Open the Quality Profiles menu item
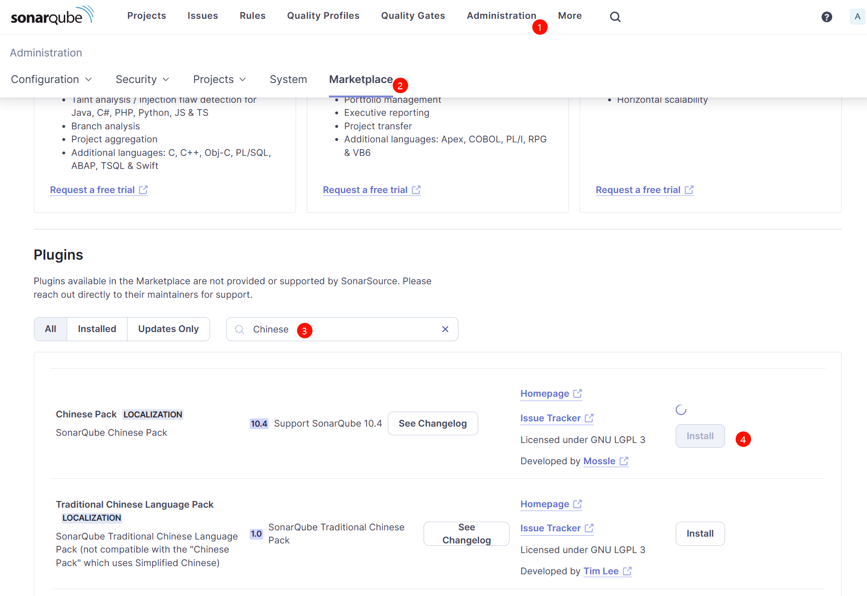 (x=323, y=16)
